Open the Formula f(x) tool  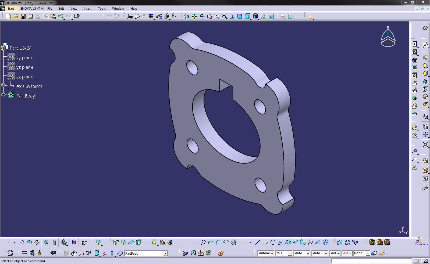click(130, 16)
